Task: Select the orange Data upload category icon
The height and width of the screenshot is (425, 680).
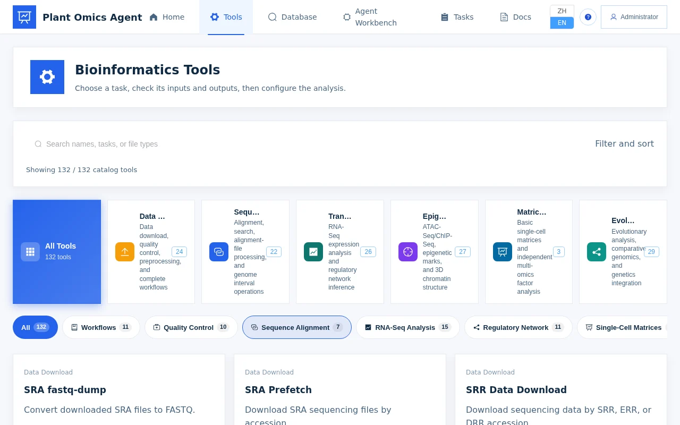Action: coord(125,252)
